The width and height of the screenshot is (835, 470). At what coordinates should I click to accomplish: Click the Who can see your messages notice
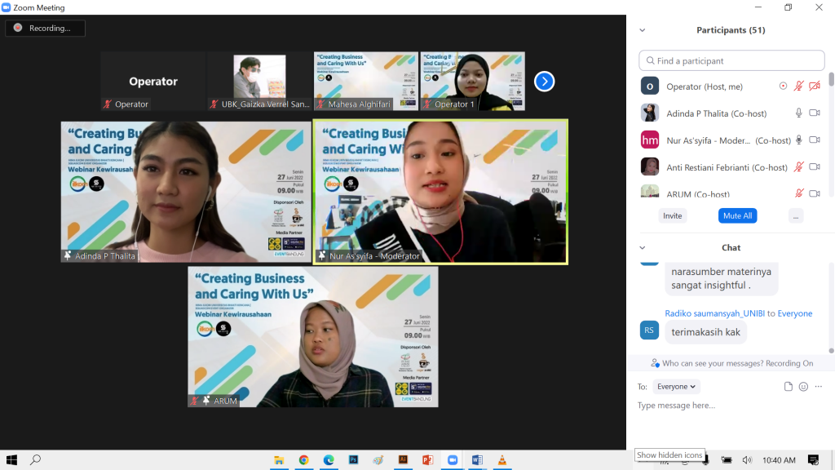point(731,363)
